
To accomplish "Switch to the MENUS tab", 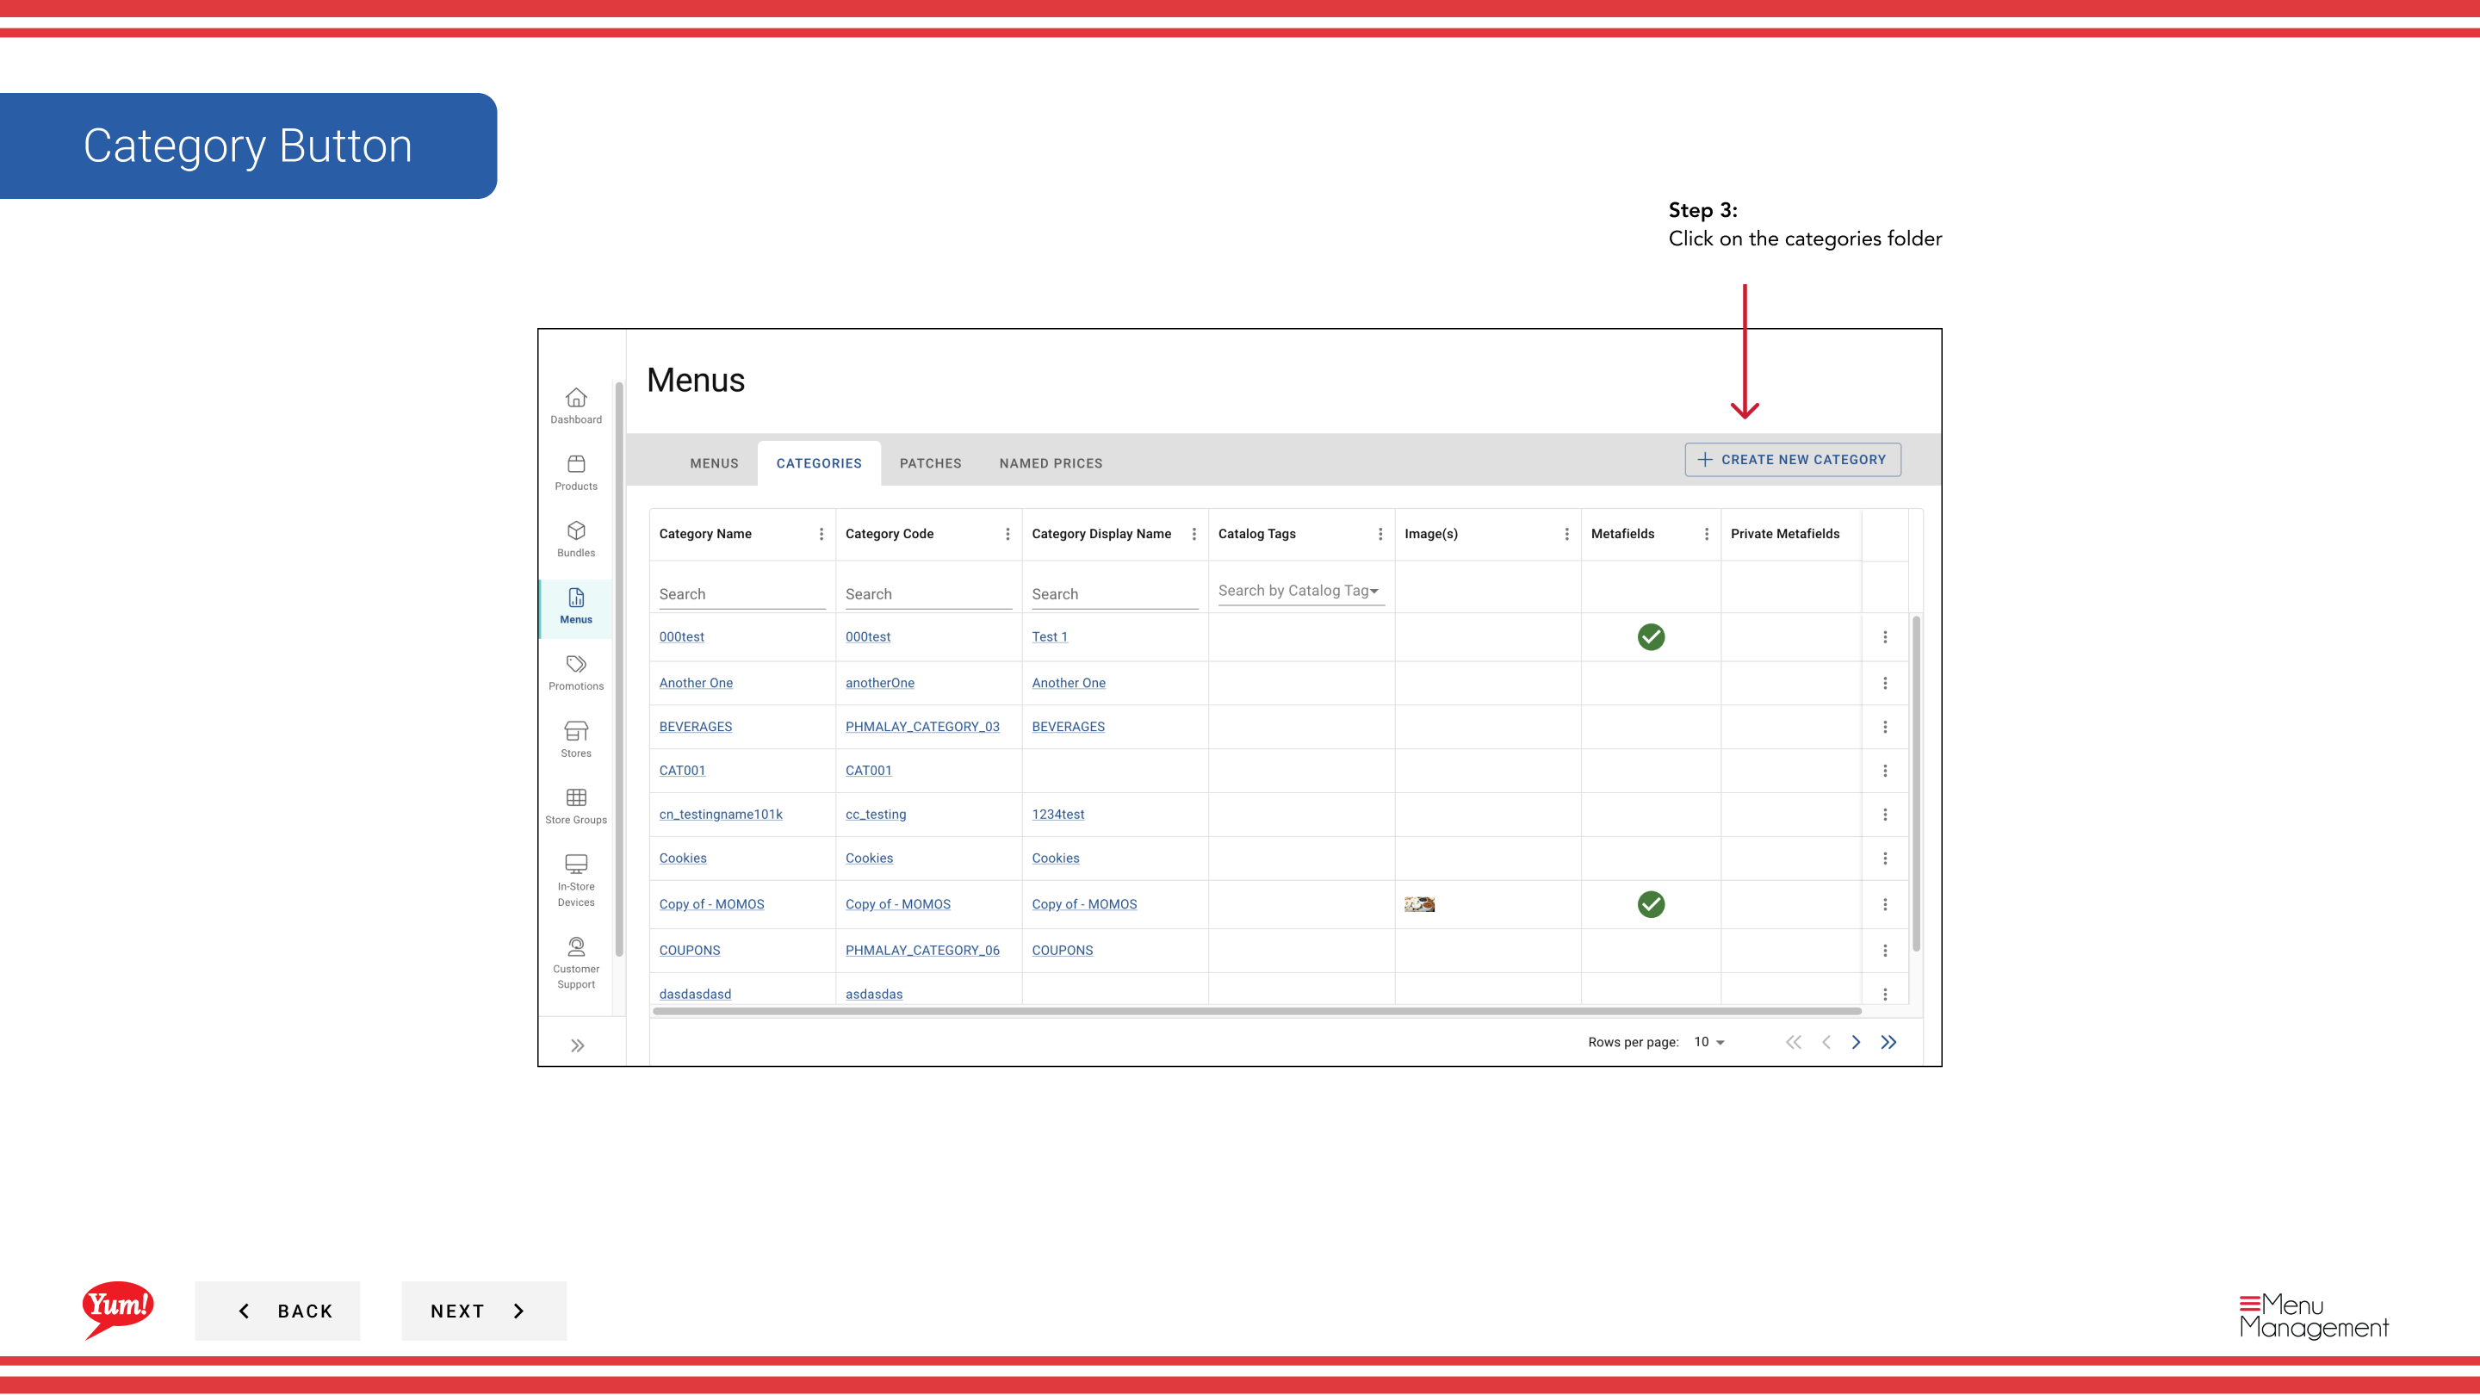I will coord(715,463).
